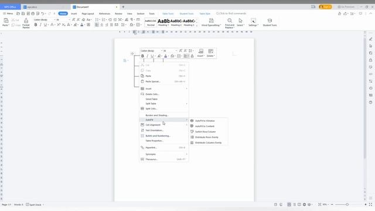Screen dimensions: 375x211
Task: Open the References ribbon tab
Action: click(x=104, y=13)
